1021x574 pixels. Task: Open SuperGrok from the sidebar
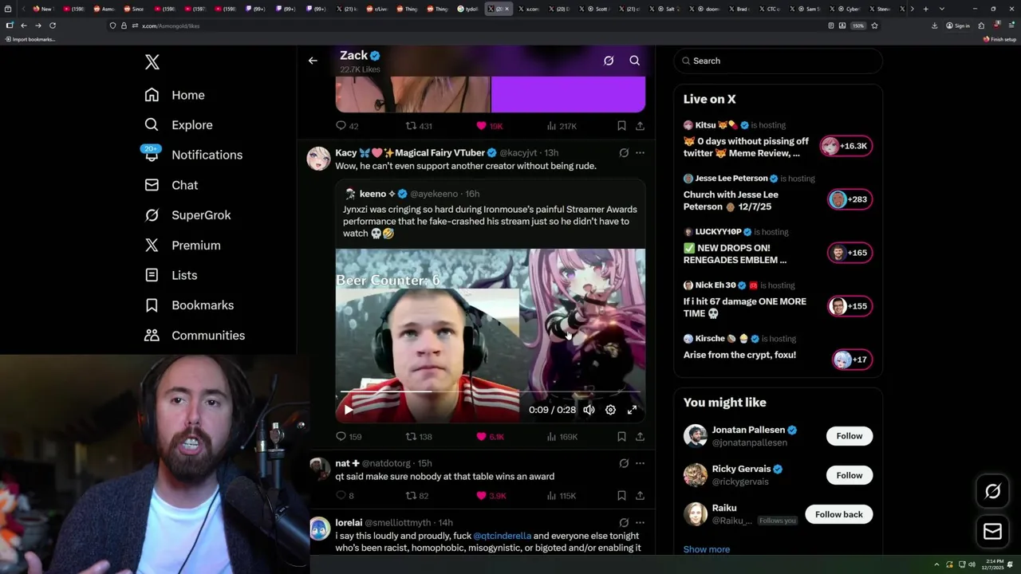pos(187,215)
